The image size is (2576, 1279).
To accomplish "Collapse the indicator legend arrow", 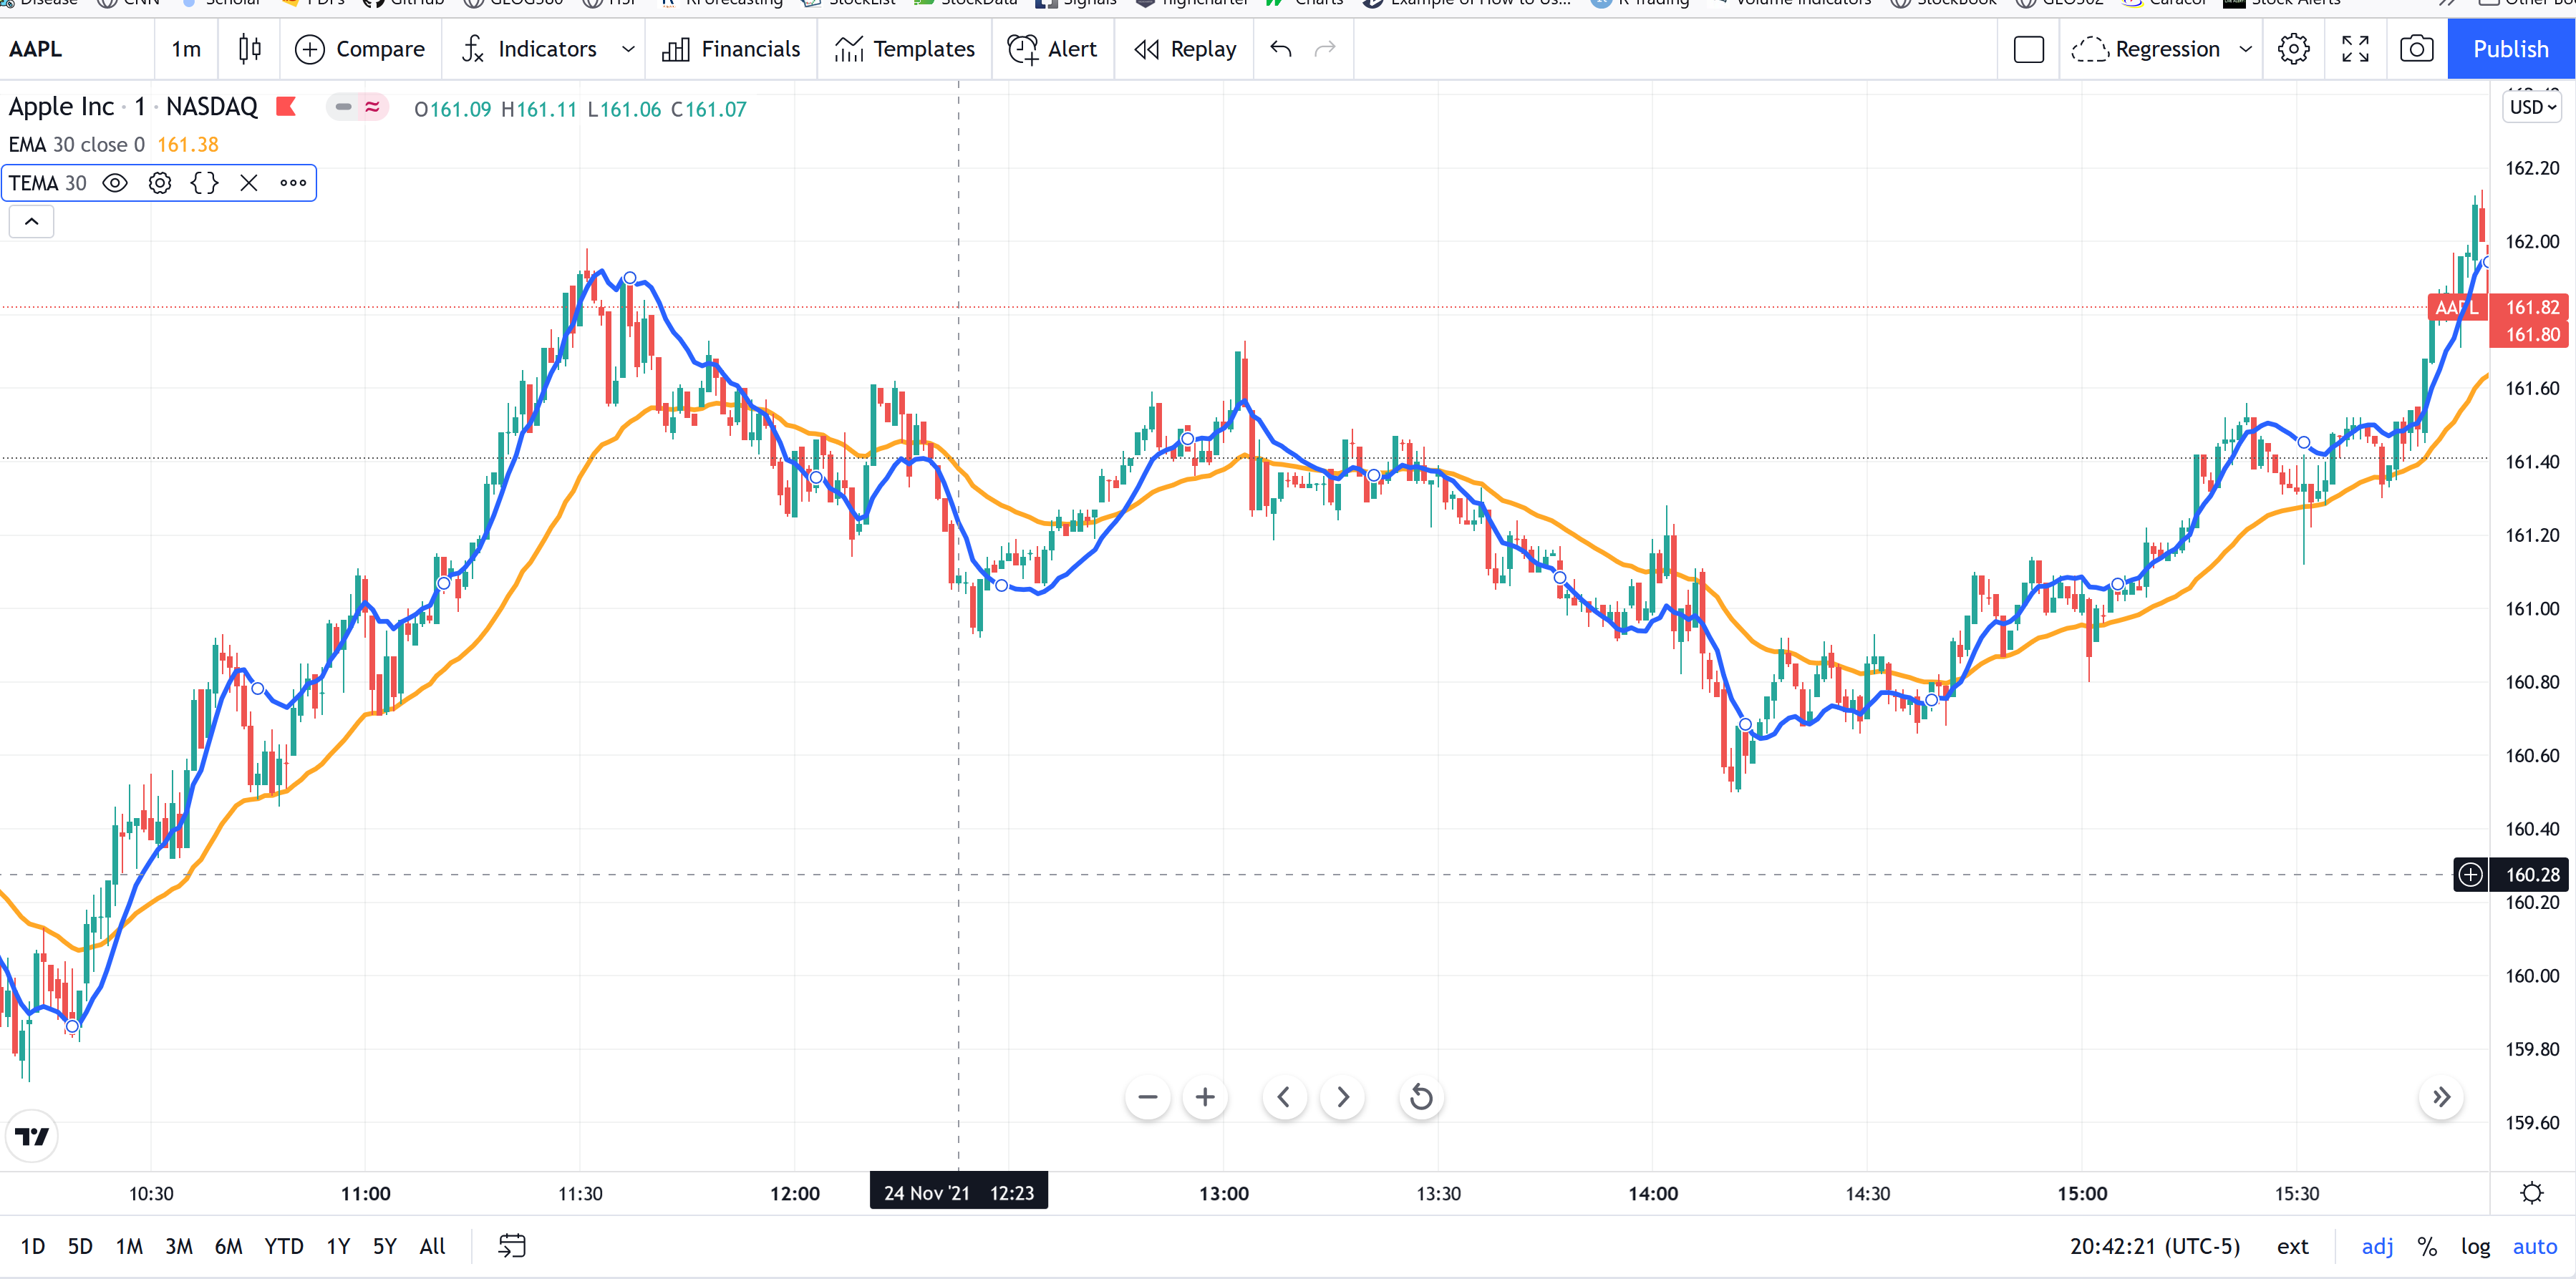I will point(31,222).
